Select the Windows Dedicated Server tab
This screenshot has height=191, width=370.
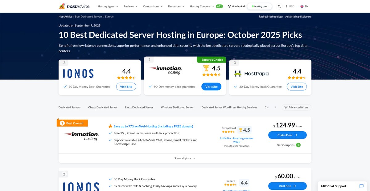tap(177, 107)
